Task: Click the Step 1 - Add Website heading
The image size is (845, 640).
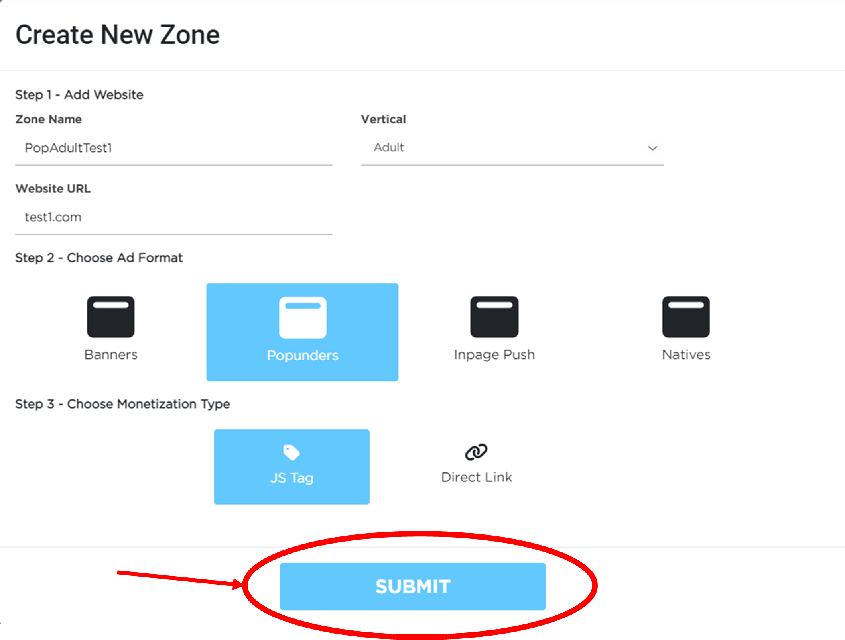Action: (x=79, y=95)
